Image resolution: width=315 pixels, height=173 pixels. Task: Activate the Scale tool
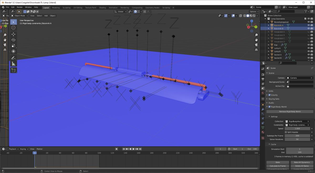pos(13,46)
